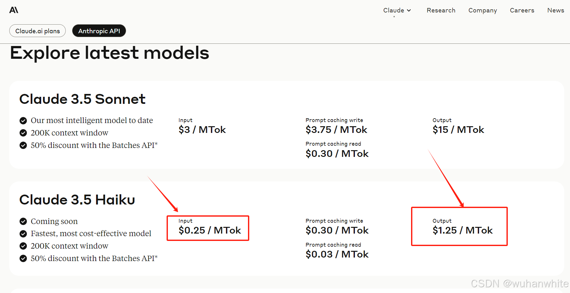570x293 pixels.
Task: Navigate to News in top bar
Action: 555,10
